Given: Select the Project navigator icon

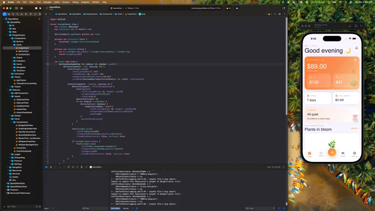Looking at the screenshot, I should (4, 14).
